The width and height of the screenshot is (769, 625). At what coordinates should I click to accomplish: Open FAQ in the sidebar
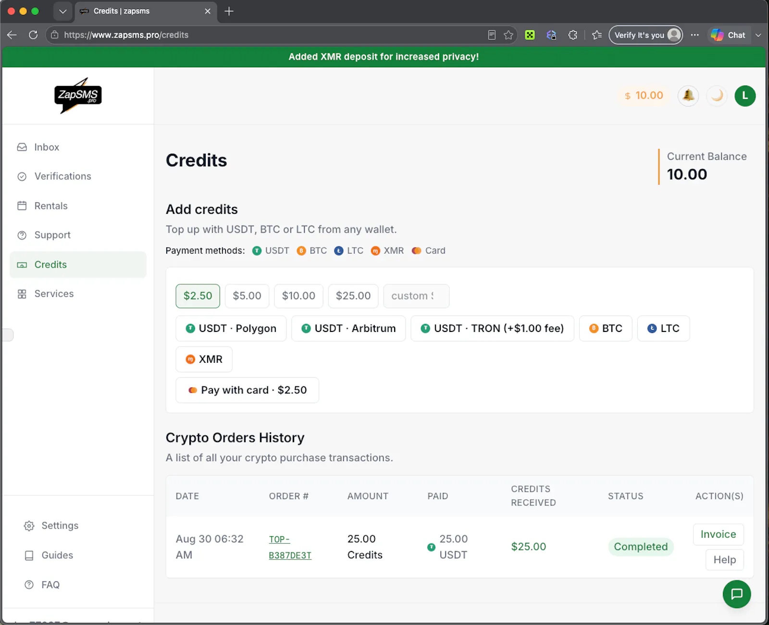[78, 585]
